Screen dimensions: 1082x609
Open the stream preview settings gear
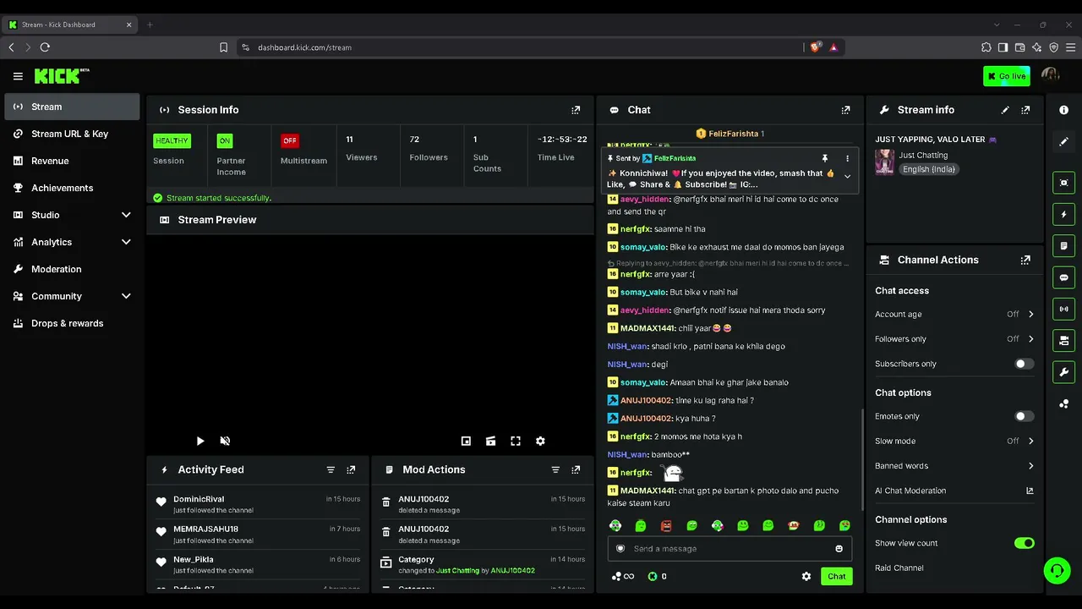(540, 441)
